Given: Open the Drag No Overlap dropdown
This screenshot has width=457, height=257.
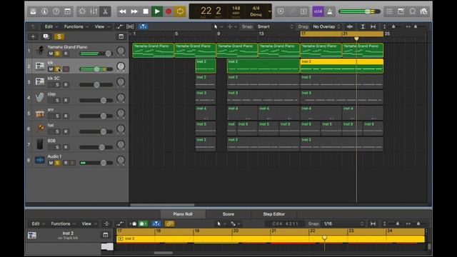Looking at the screenshot, I should pyautogui.click(x=326, y=26).
